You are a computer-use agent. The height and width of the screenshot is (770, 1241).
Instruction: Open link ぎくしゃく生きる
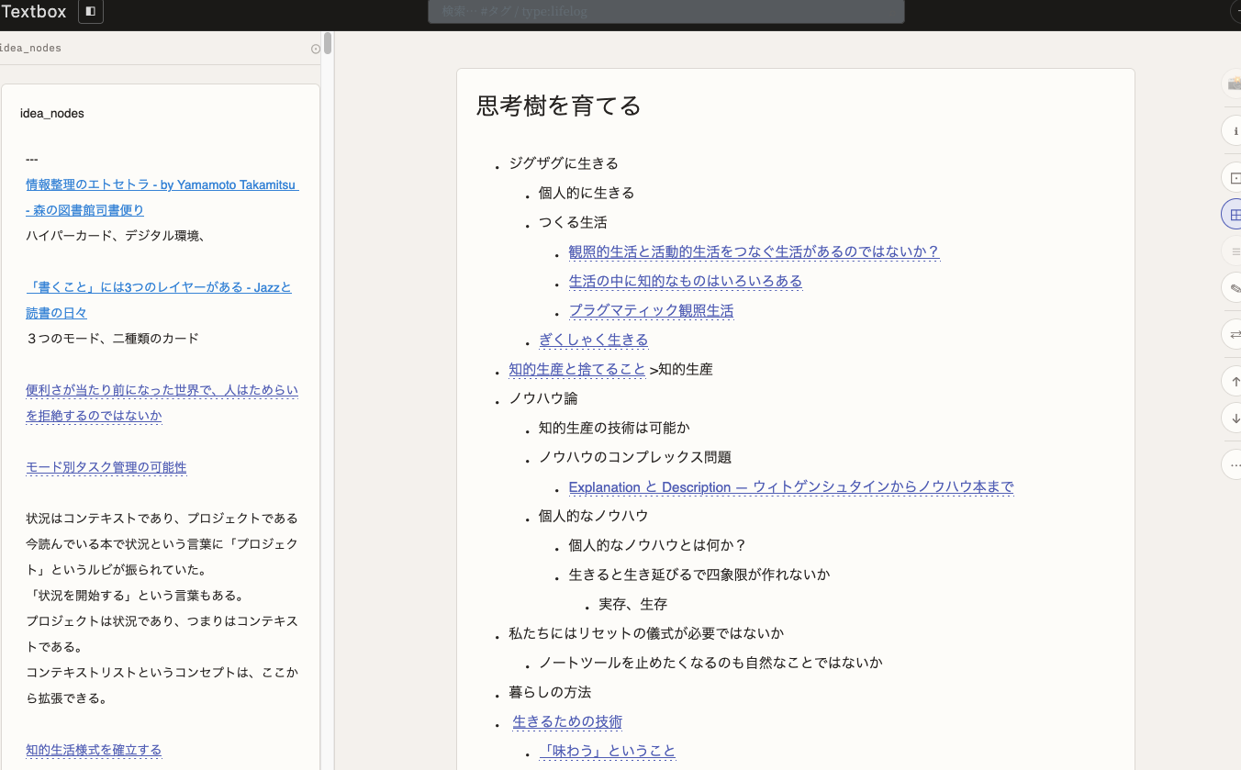[x=593, y=340]
